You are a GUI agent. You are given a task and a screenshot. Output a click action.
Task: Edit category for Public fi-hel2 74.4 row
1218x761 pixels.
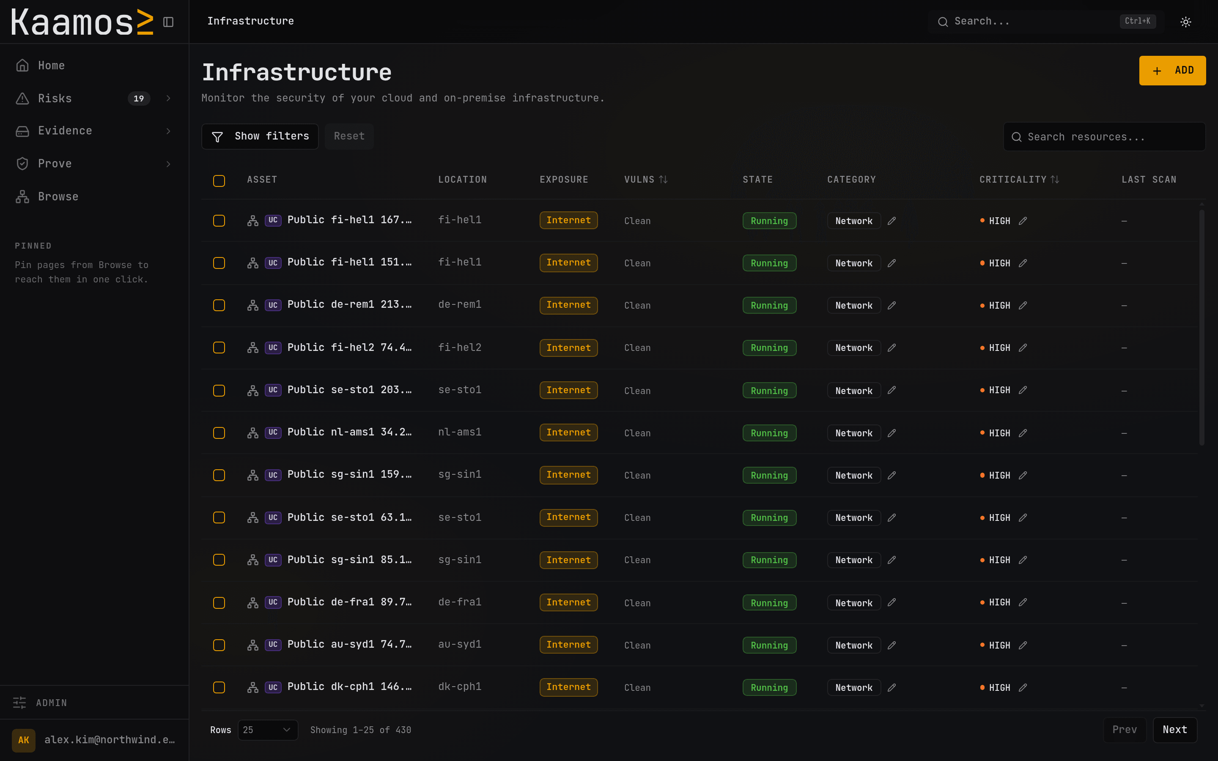click(x=892, y=348)
